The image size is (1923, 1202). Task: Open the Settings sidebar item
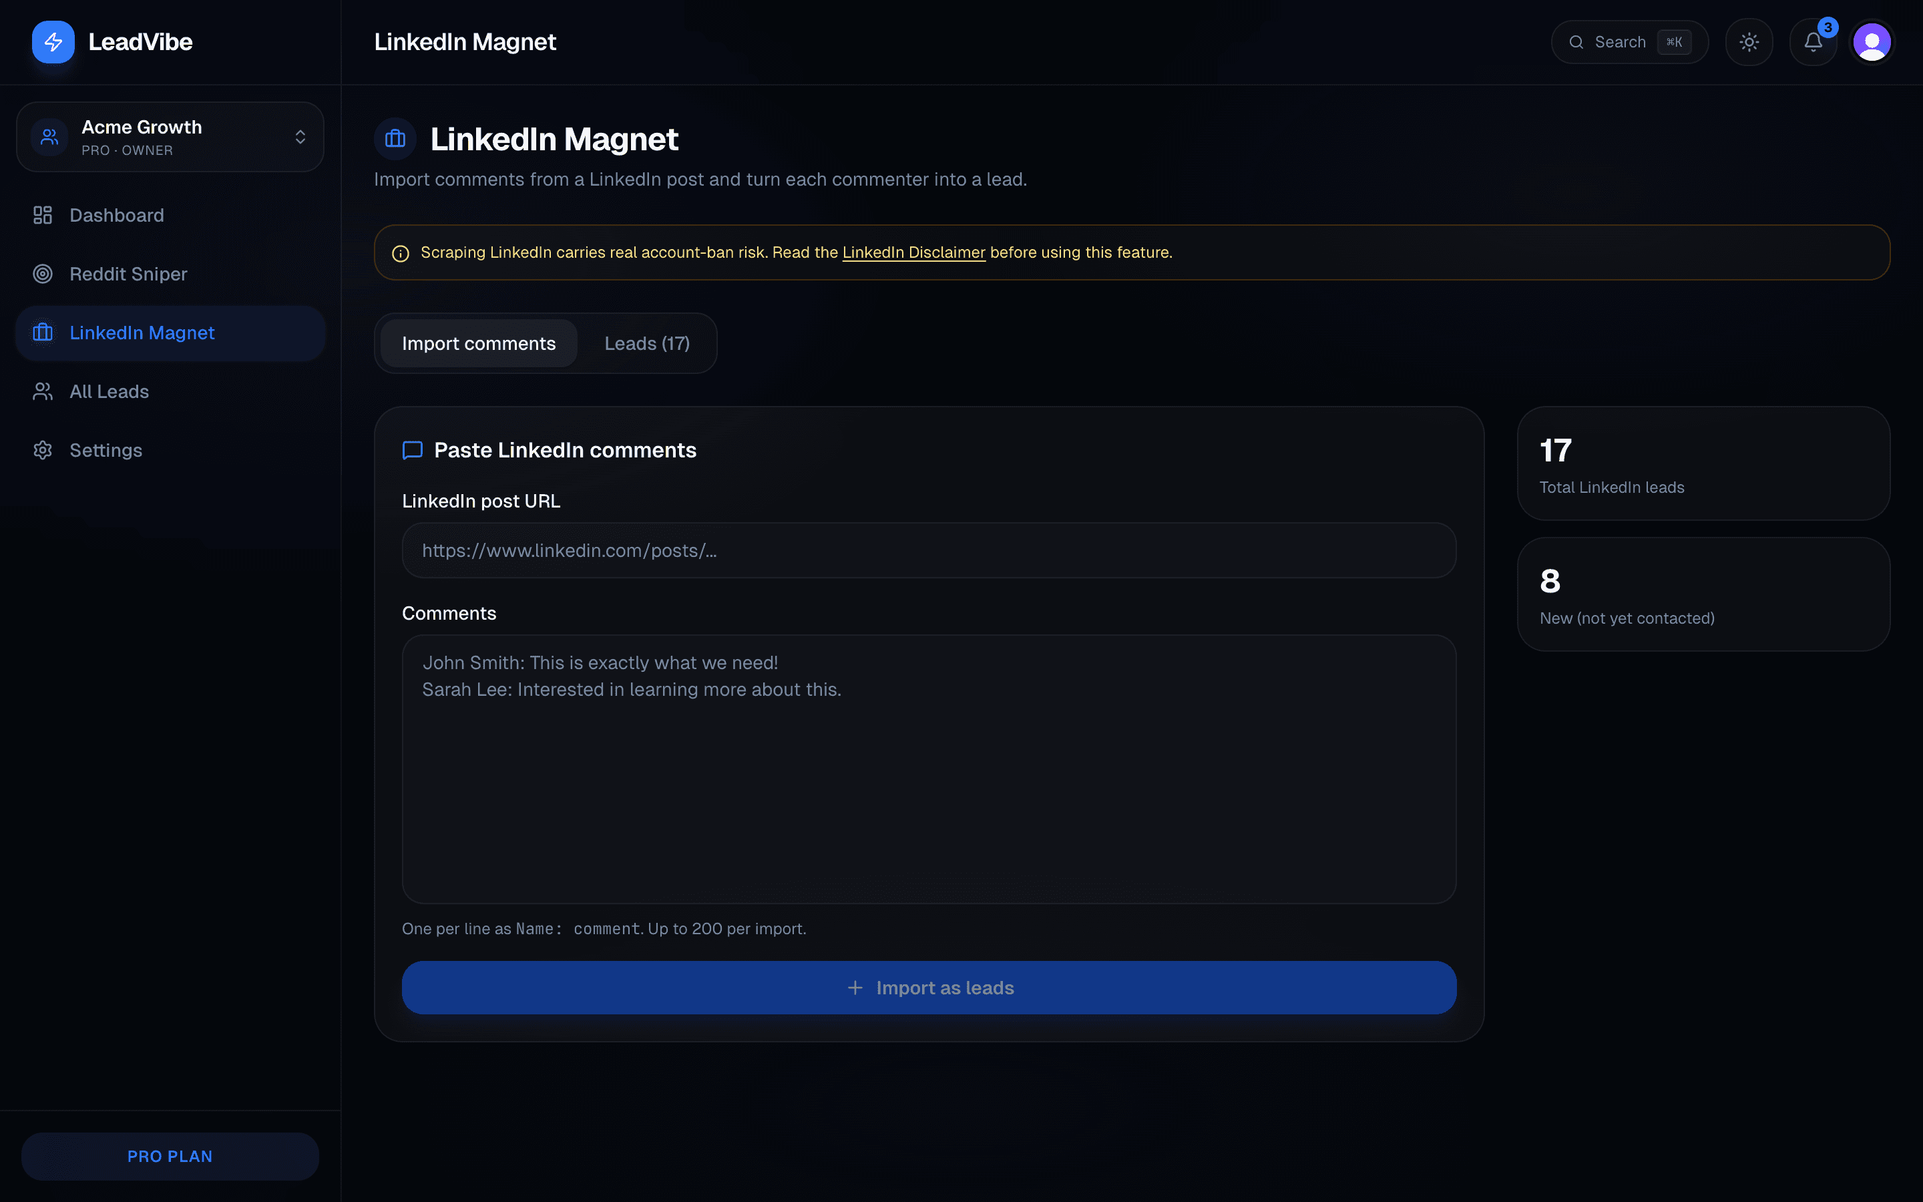(x=170, y=450)
